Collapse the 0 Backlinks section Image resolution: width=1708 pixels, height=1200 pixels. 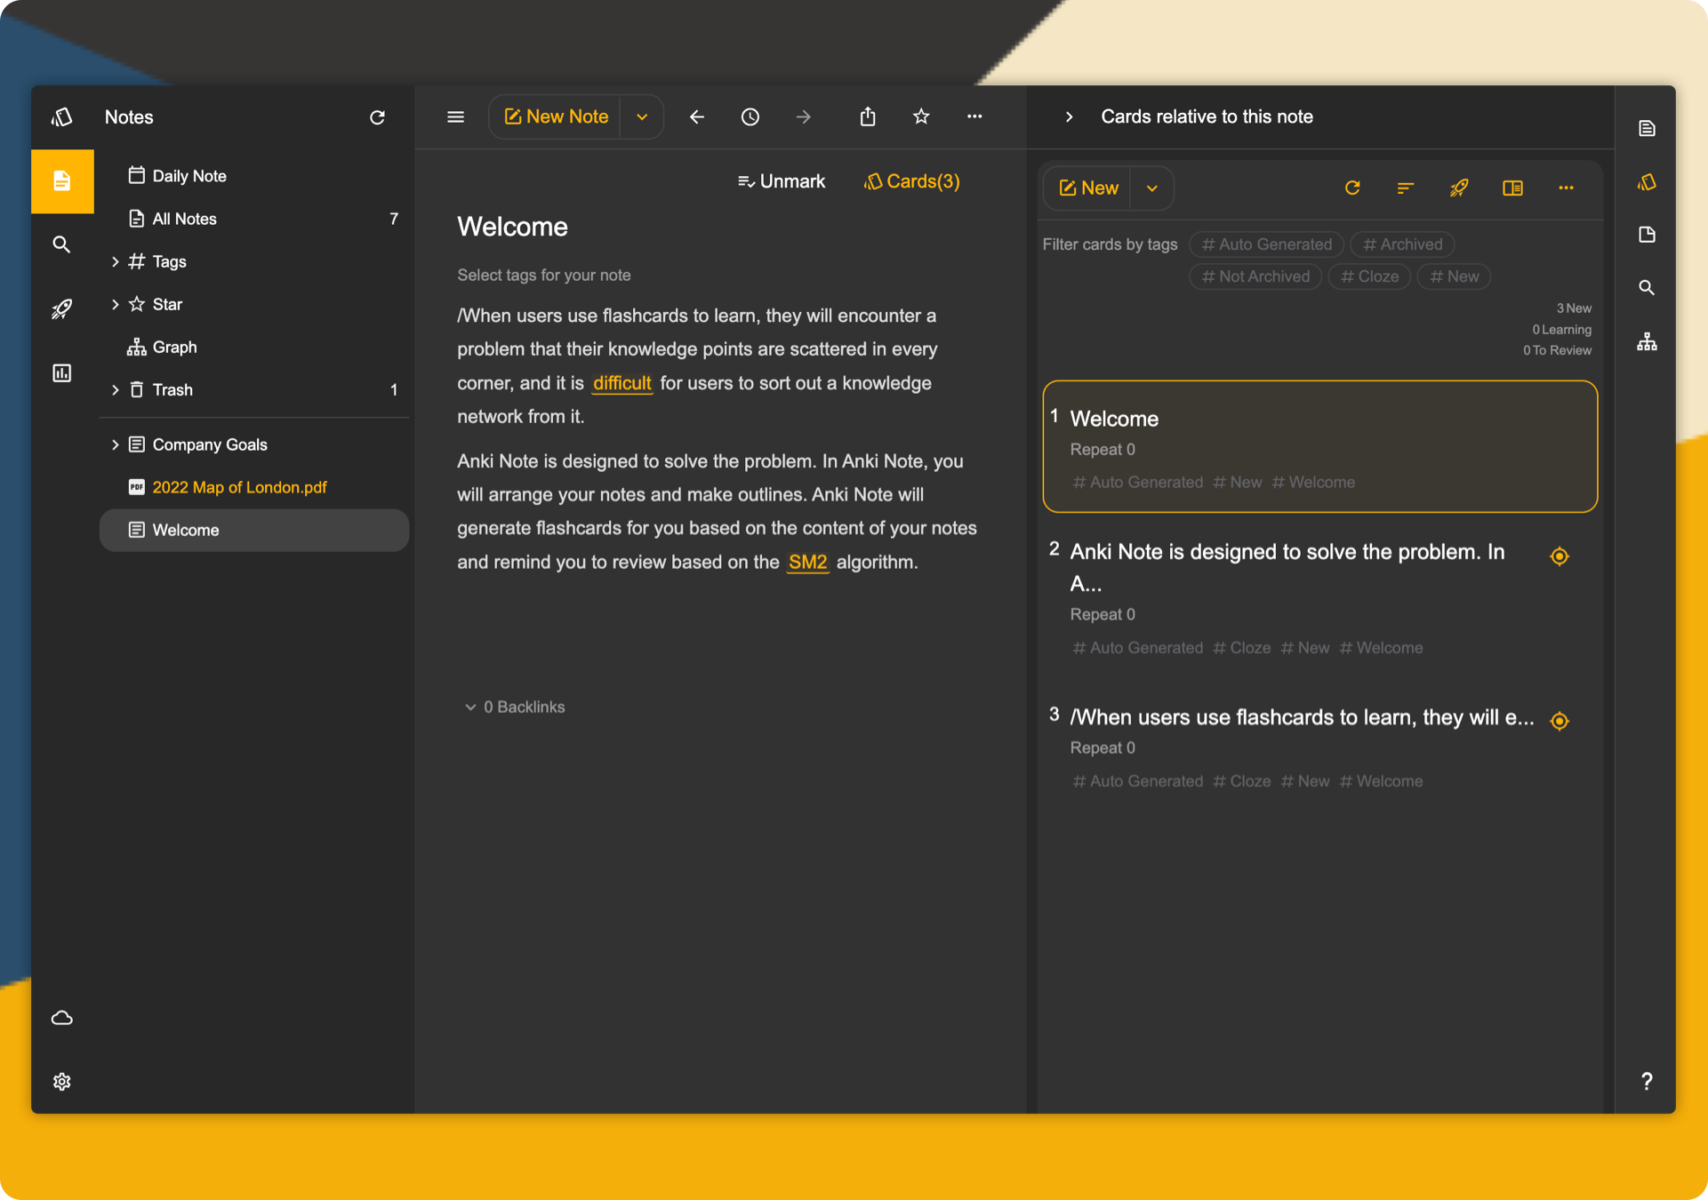[470, 708]
